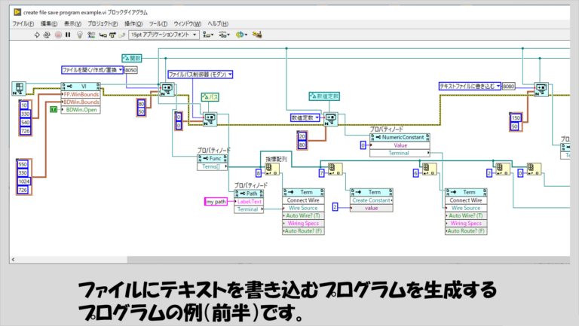Select the Index Array node wired to constant 7
This screenshot has width=579, height=326.
coord(335,169)
